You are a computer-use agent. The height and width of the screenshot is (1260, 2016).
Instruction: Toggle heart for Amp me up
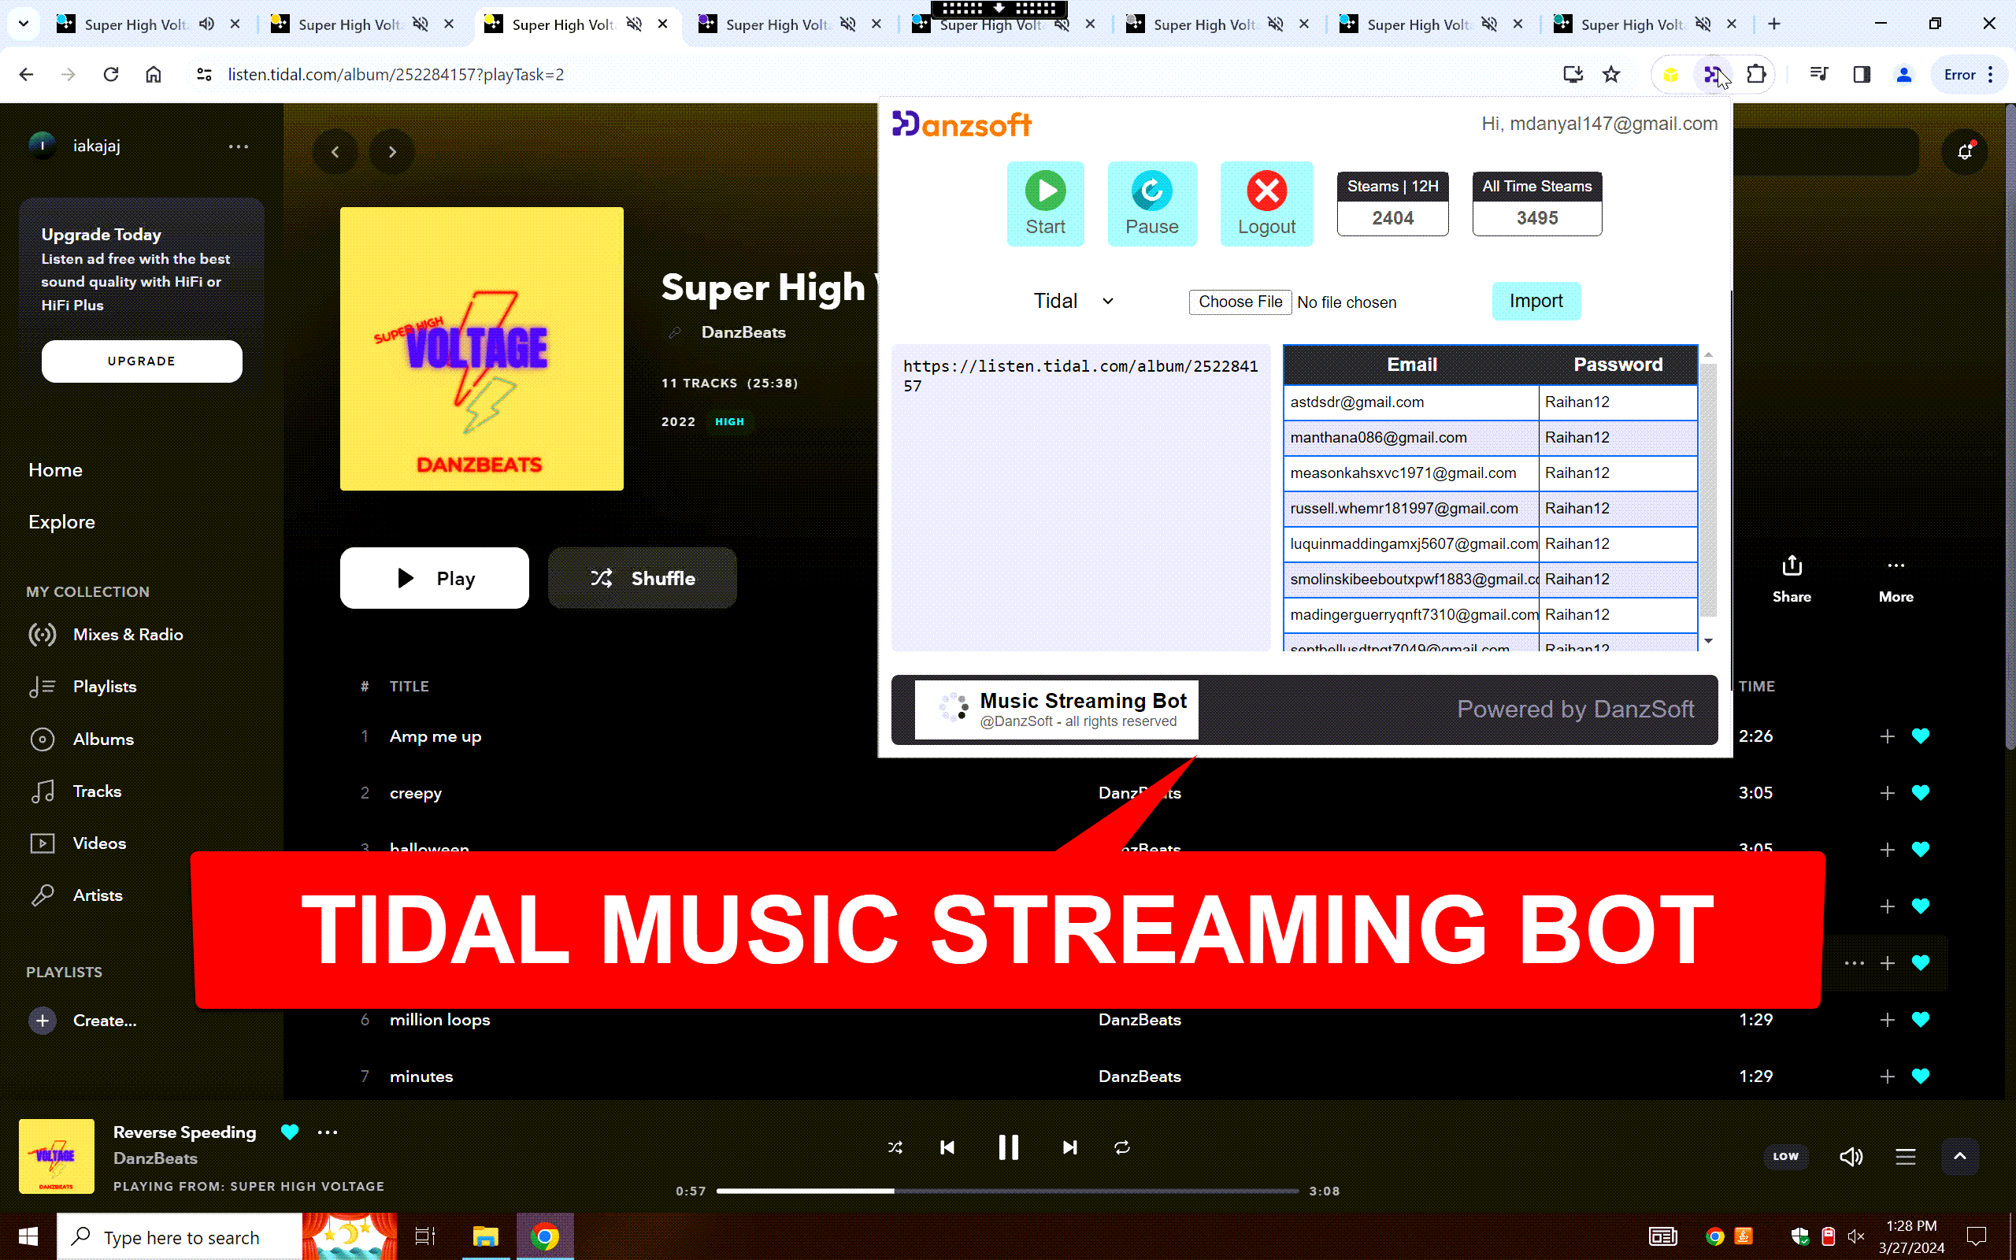click(x=1920, y=736)
